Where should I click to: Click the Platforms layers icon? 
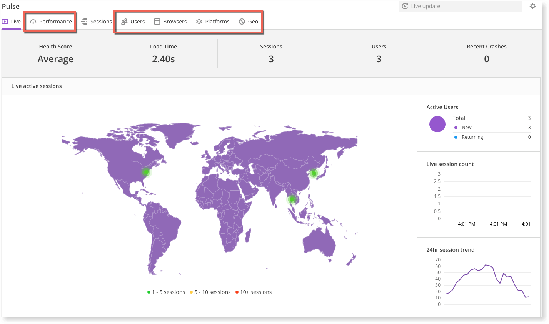point(199,22)
